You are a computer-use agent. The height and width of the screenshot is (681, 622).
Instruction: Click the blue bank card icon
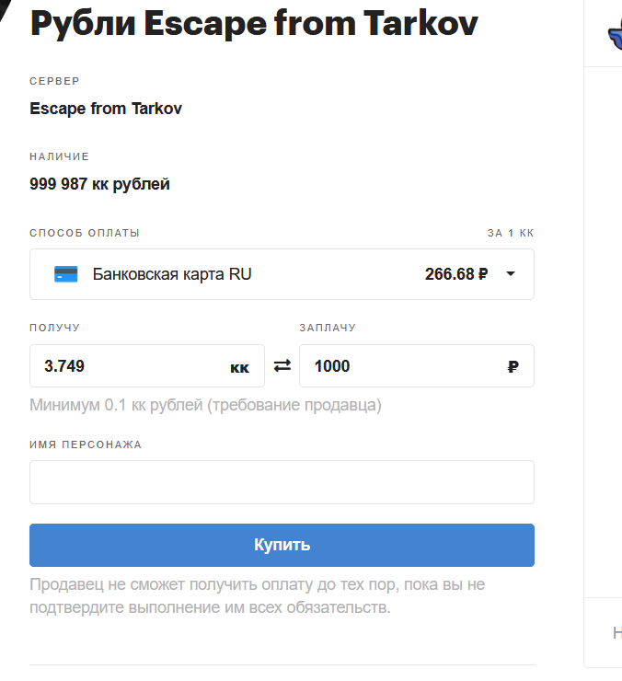coord(65,274)
